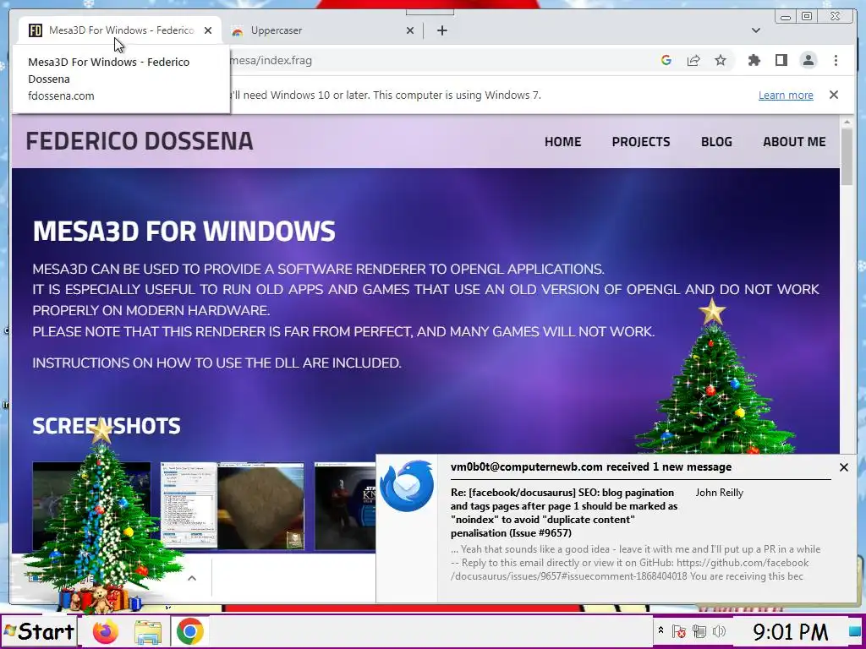Go to the HOME page
The image size is (866, 649).
(x=562, y=142)
